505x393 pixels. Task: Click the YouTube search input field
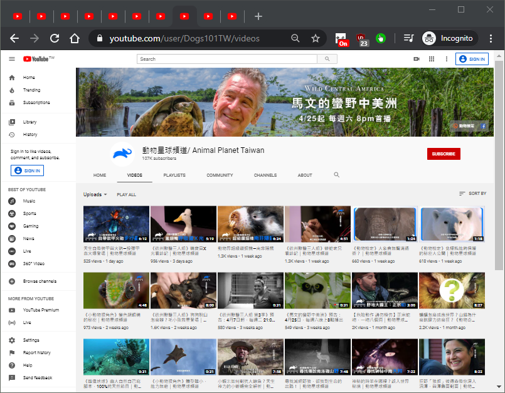point(227,59)
